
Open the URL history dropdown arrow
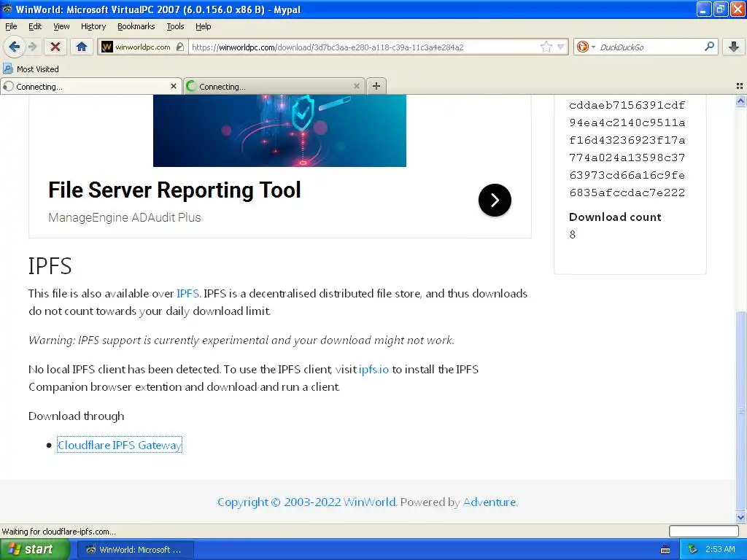(561, 47)
